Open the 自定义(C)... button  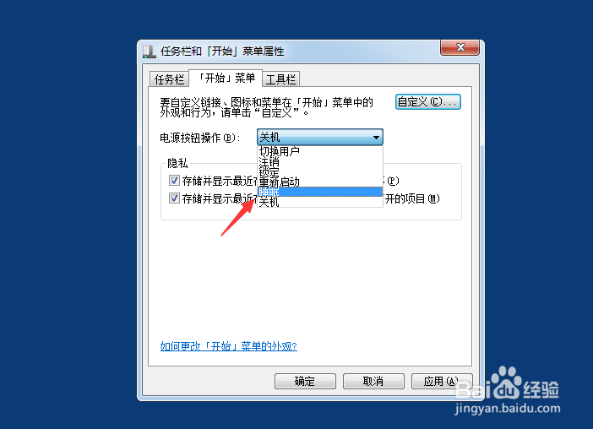pyautogui.click(x=428, y=102)
